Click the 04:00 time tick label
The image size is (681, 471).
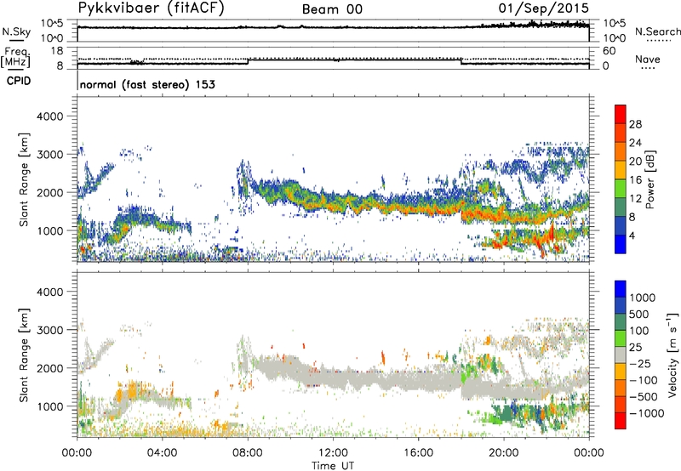pyautogui.click(x=162, y=453)
